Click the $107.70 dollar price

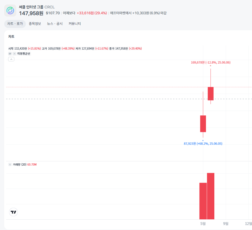[x=53, y=13]
